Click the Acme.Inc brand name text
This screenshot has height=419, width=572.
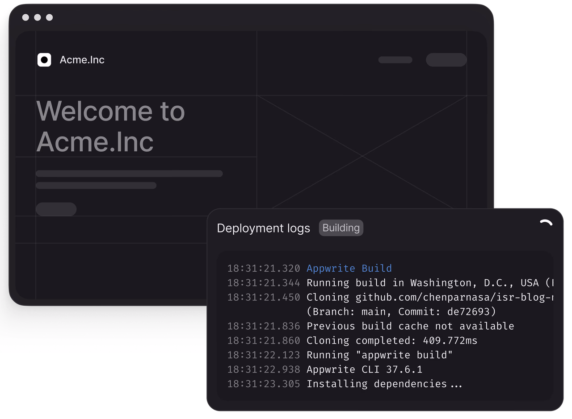[x=82, y=60]
